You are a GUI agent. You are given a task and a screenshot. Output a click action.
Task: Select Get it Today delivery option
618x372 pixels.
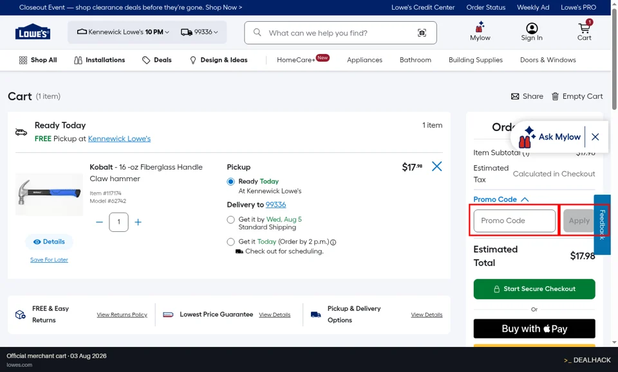(x=230, y=242)
